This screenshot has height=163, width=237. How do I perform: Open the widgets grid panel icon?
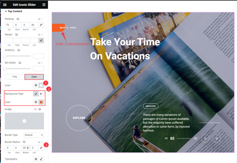[44, 5]
